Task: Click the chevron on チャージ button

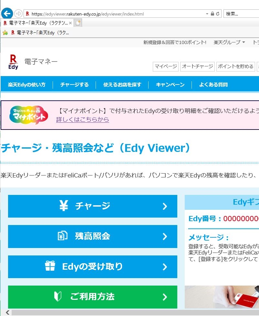Action: click(165, 206)
